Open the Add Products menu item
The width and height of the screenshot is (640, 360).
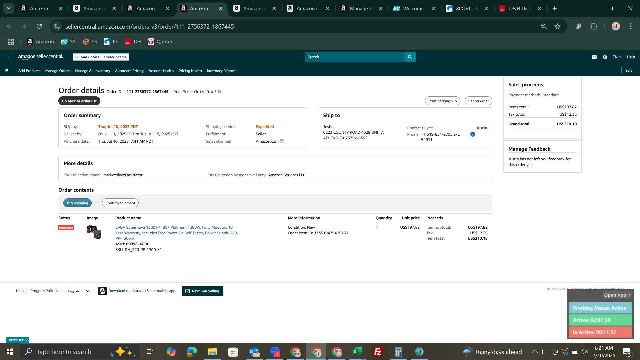(29, 71)
